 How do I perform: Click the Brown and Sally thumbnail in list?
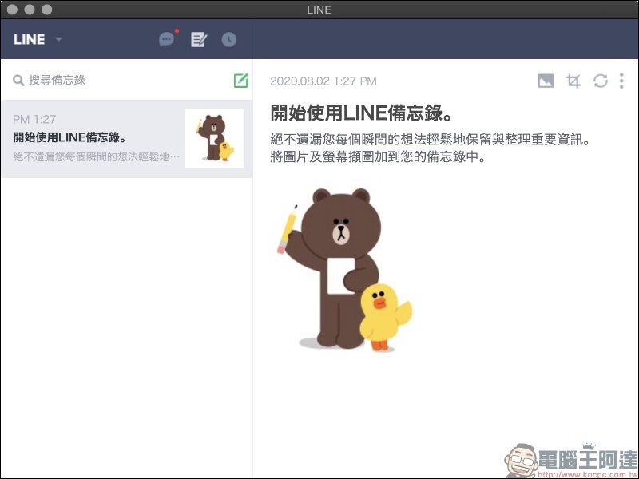click(215, 138)
